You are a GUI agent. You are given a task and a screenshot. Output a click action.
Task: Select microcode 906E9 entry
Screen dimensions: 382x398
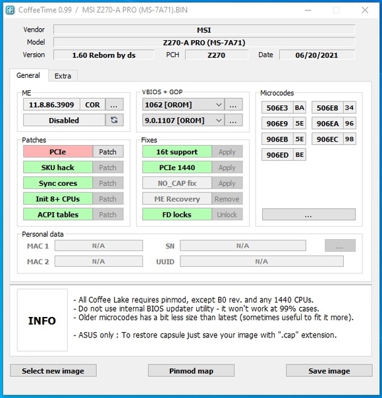point(277,124)
